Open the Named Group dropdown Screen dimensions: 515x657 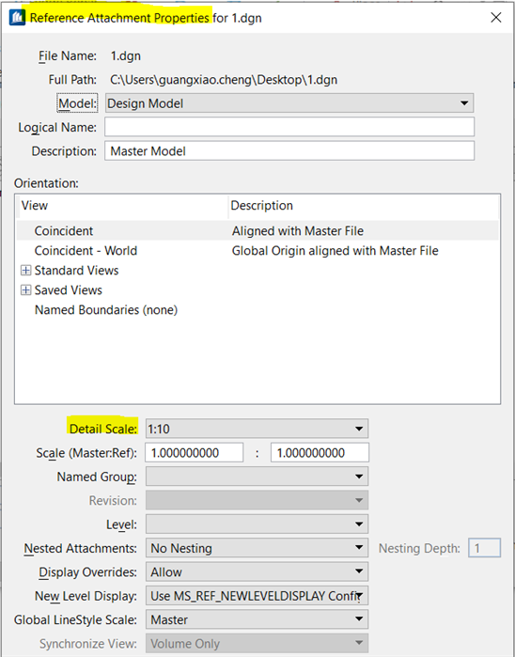point(257,477)
